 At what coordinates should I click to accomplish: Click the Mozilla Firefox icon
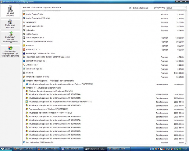pos(24,14)
